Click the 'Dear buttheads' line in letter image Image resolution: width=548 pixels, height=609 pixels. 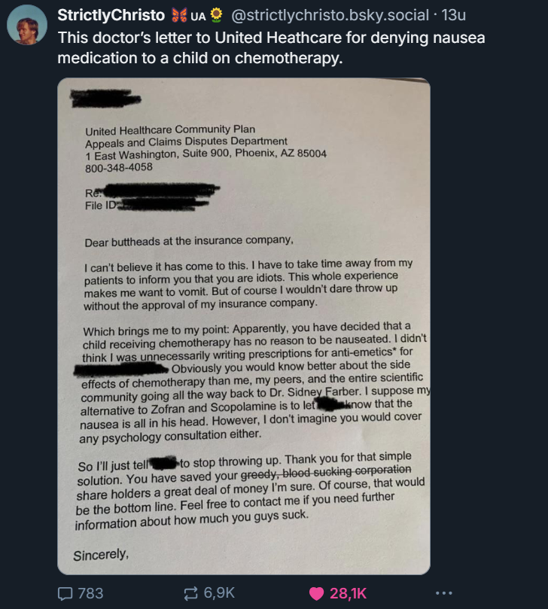pyautogui.click(x=189, y=241)
